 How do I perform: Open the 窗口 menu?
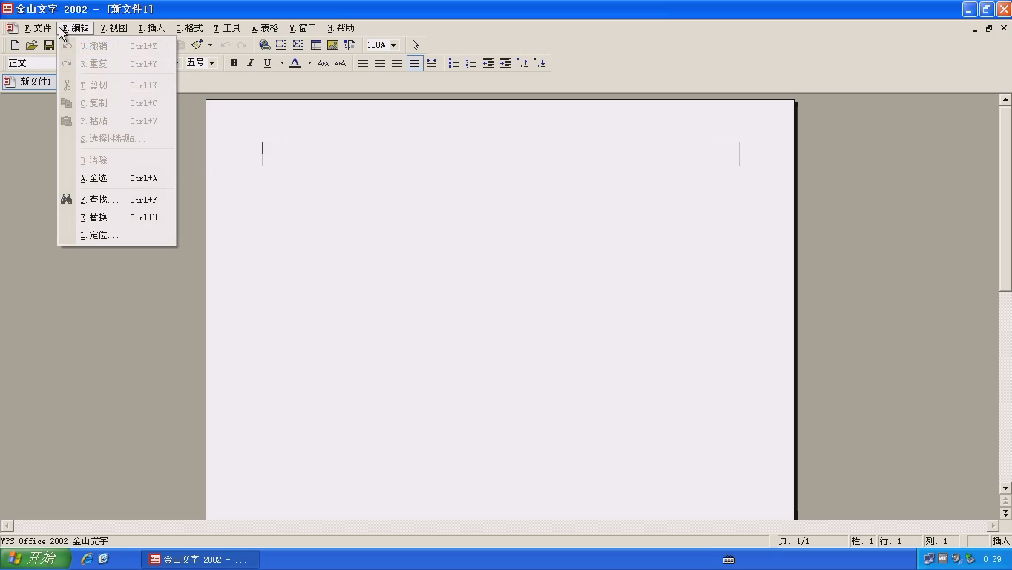303,28
